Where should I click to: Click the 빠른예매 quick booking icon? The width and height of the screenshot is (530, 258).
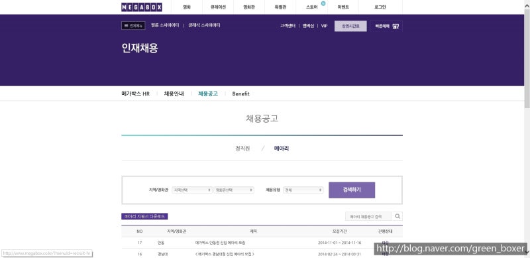(x=396, y=26)
